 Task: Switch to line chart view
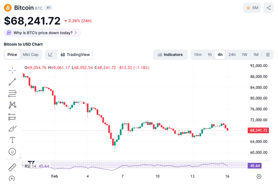coord(50,55)
